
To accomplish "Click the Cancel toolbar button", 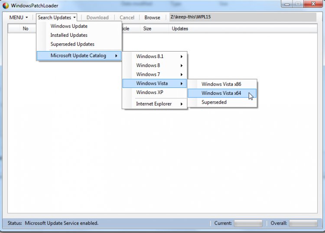I will point(127,17).
